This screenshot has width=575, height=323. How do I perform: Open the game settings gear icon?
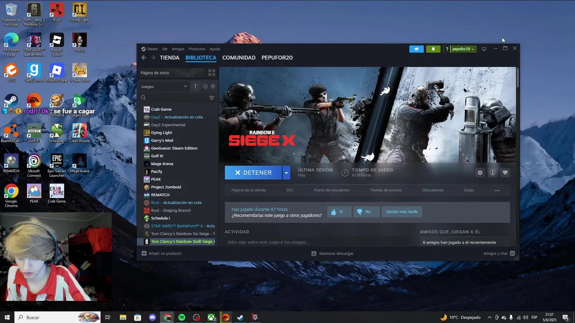[x=480, y=173]
